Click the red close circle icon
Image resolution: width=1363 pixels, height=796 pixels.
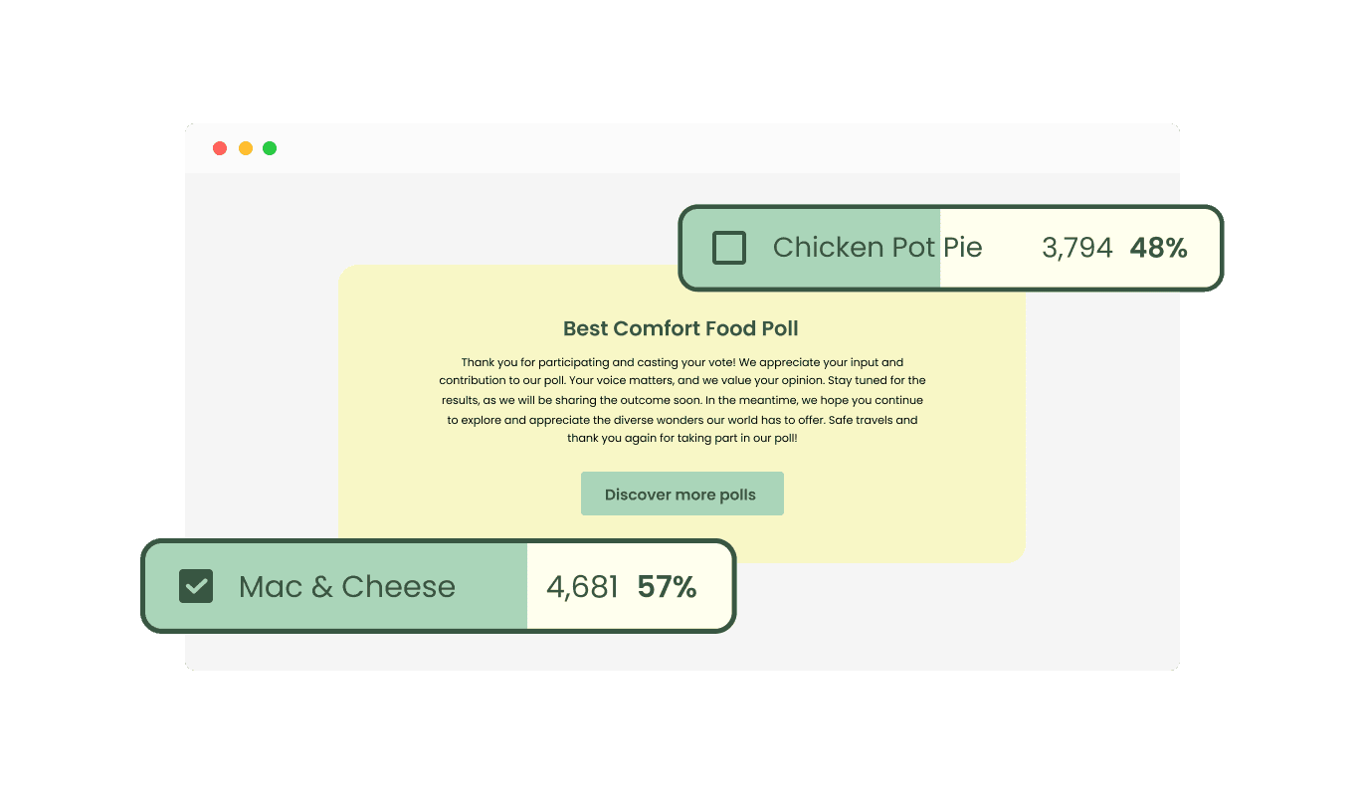point(220,148)
